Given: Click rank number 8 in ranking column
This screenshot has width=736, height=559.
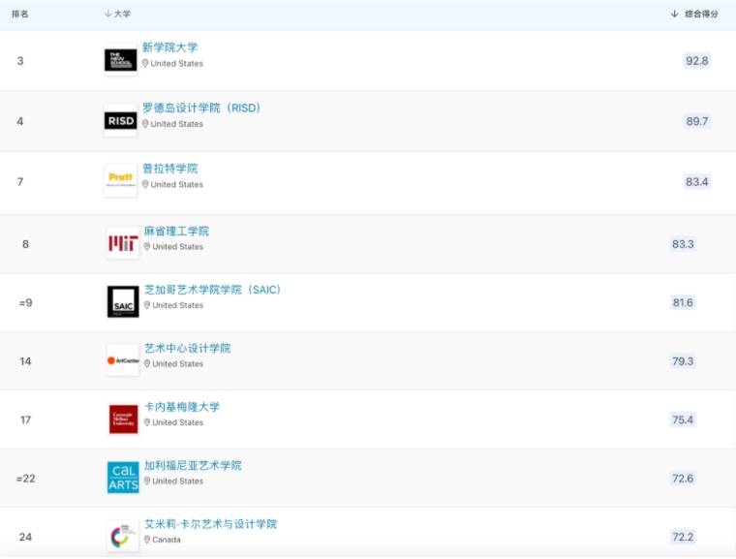Looking at the screenshot, I should coord(25,244).
